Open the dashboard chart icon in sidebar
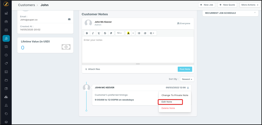 click(6, 13)
